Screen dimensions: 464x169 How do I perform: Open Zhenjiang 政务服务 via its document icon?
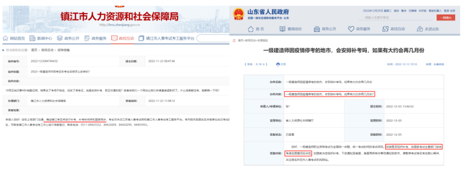[87, 39]
